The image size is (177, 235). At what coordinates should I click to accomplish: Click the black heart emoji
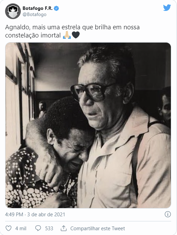(76, 35)
